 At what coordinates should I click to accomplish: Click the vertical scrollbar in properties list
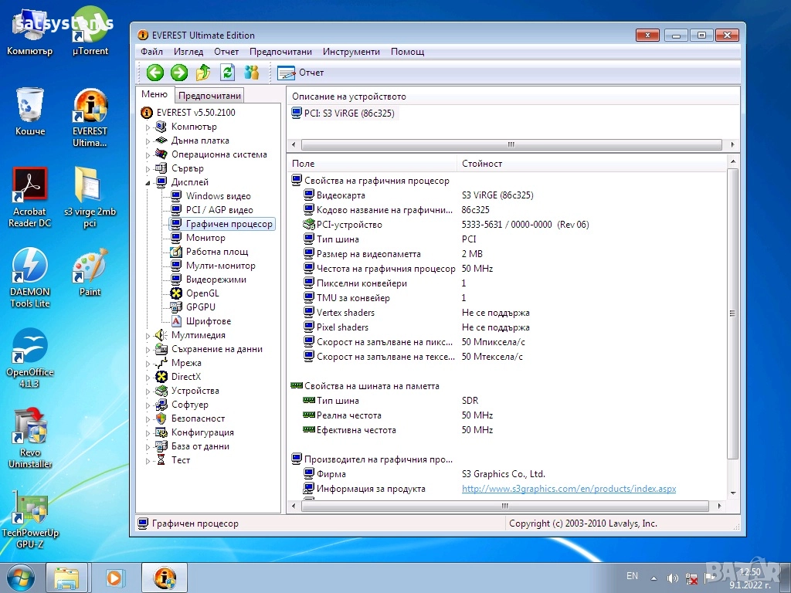[733, 313]
